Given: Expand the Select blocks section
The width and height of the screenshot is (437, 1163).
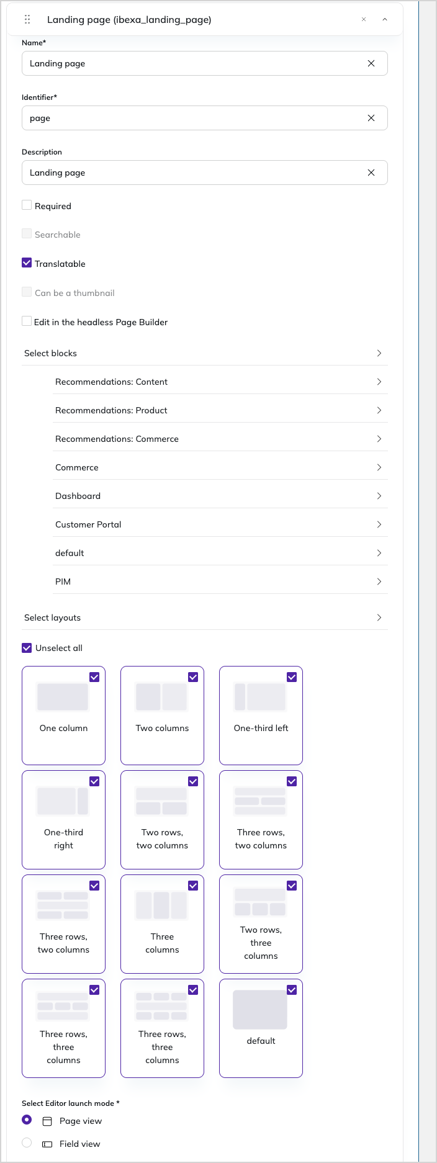Looking at the screenshot, I should 205,353.
